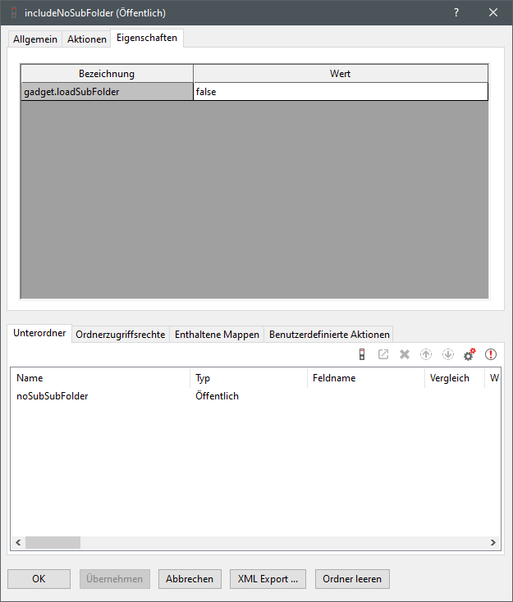Select the Eigenschaften tab
This screenshot has width=513, height=602.
(147, 38)
